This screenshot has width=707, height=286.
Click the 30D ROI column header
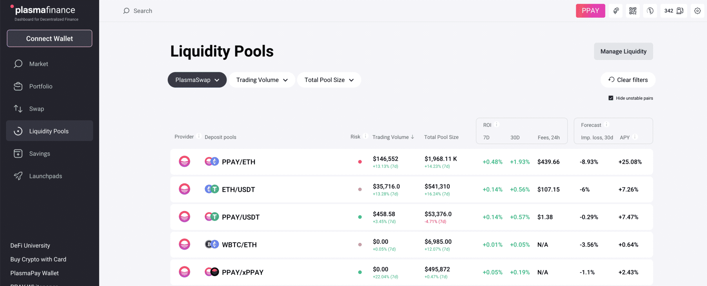pyautogui.click(x=515, y=137)
